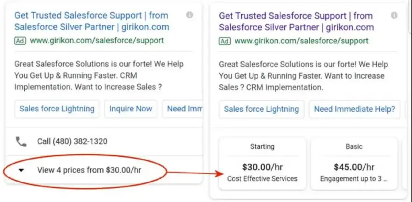Click the info icon in the right ad
Screen dimensions: 412x202
click(394, 15)
